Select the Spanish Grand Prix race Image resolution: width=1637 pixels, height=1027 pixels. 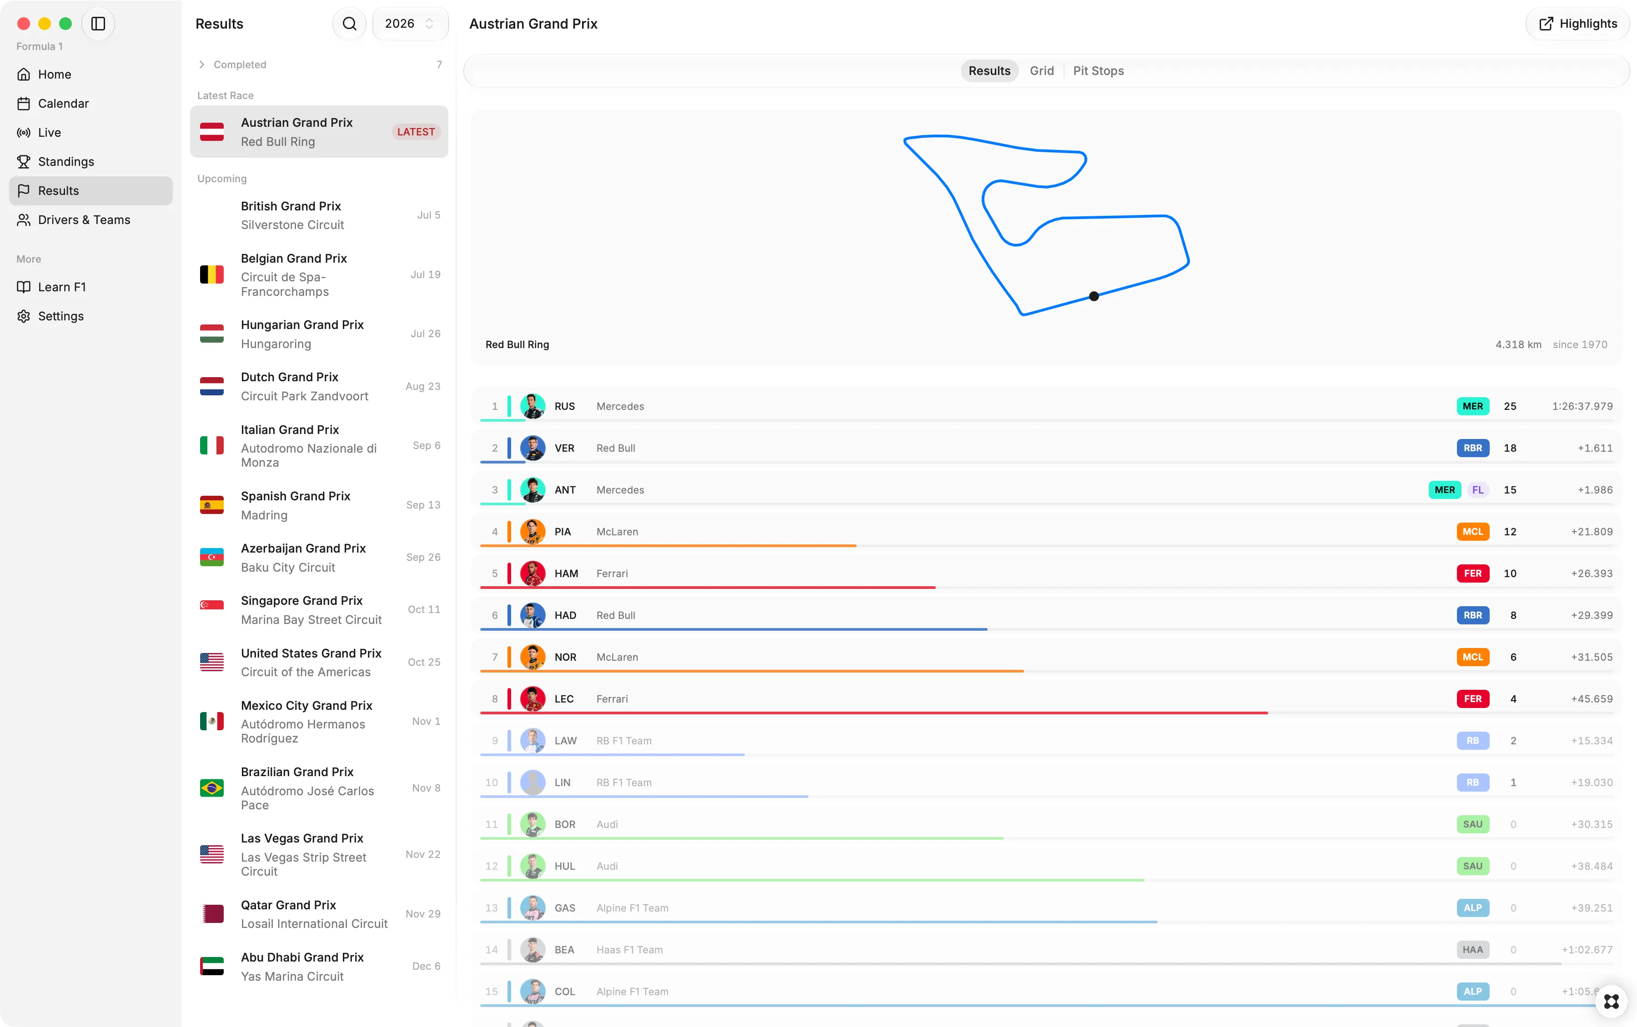[319, 505]
